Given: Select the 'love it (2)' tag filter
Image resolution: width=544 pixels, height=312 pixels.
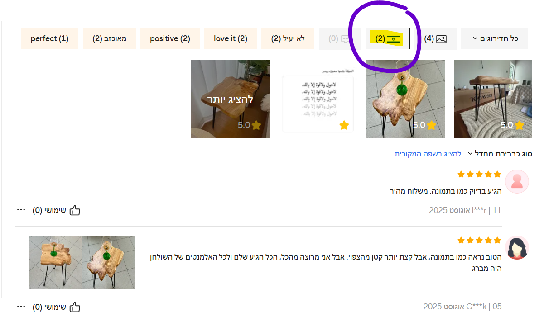Looking at the screenshot, I should (231, 39).
